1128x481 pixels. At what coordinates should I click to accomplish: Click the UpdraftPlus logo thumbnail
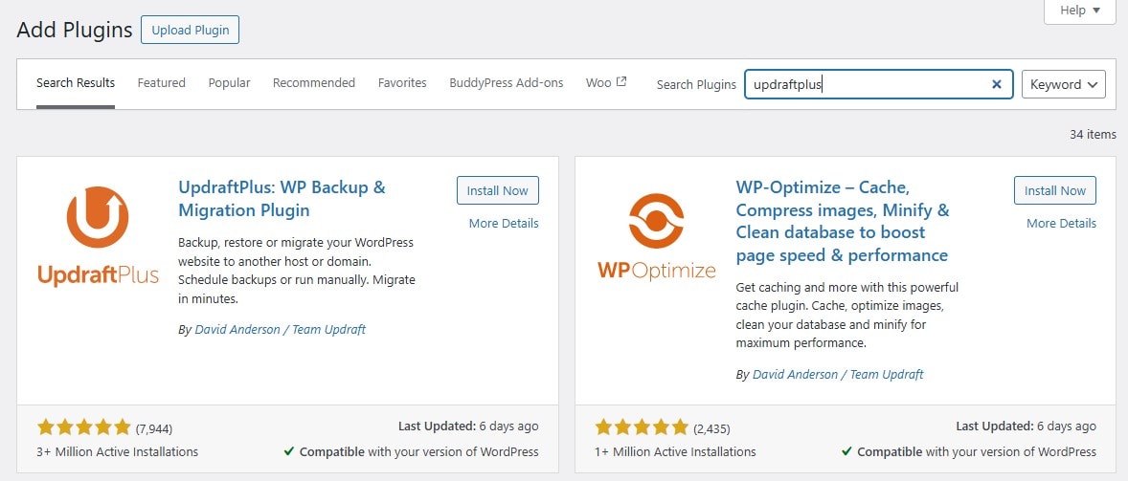[98, 235]
